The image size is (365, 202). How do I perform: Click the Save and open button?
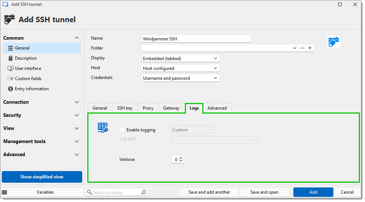tap(264, 192)
